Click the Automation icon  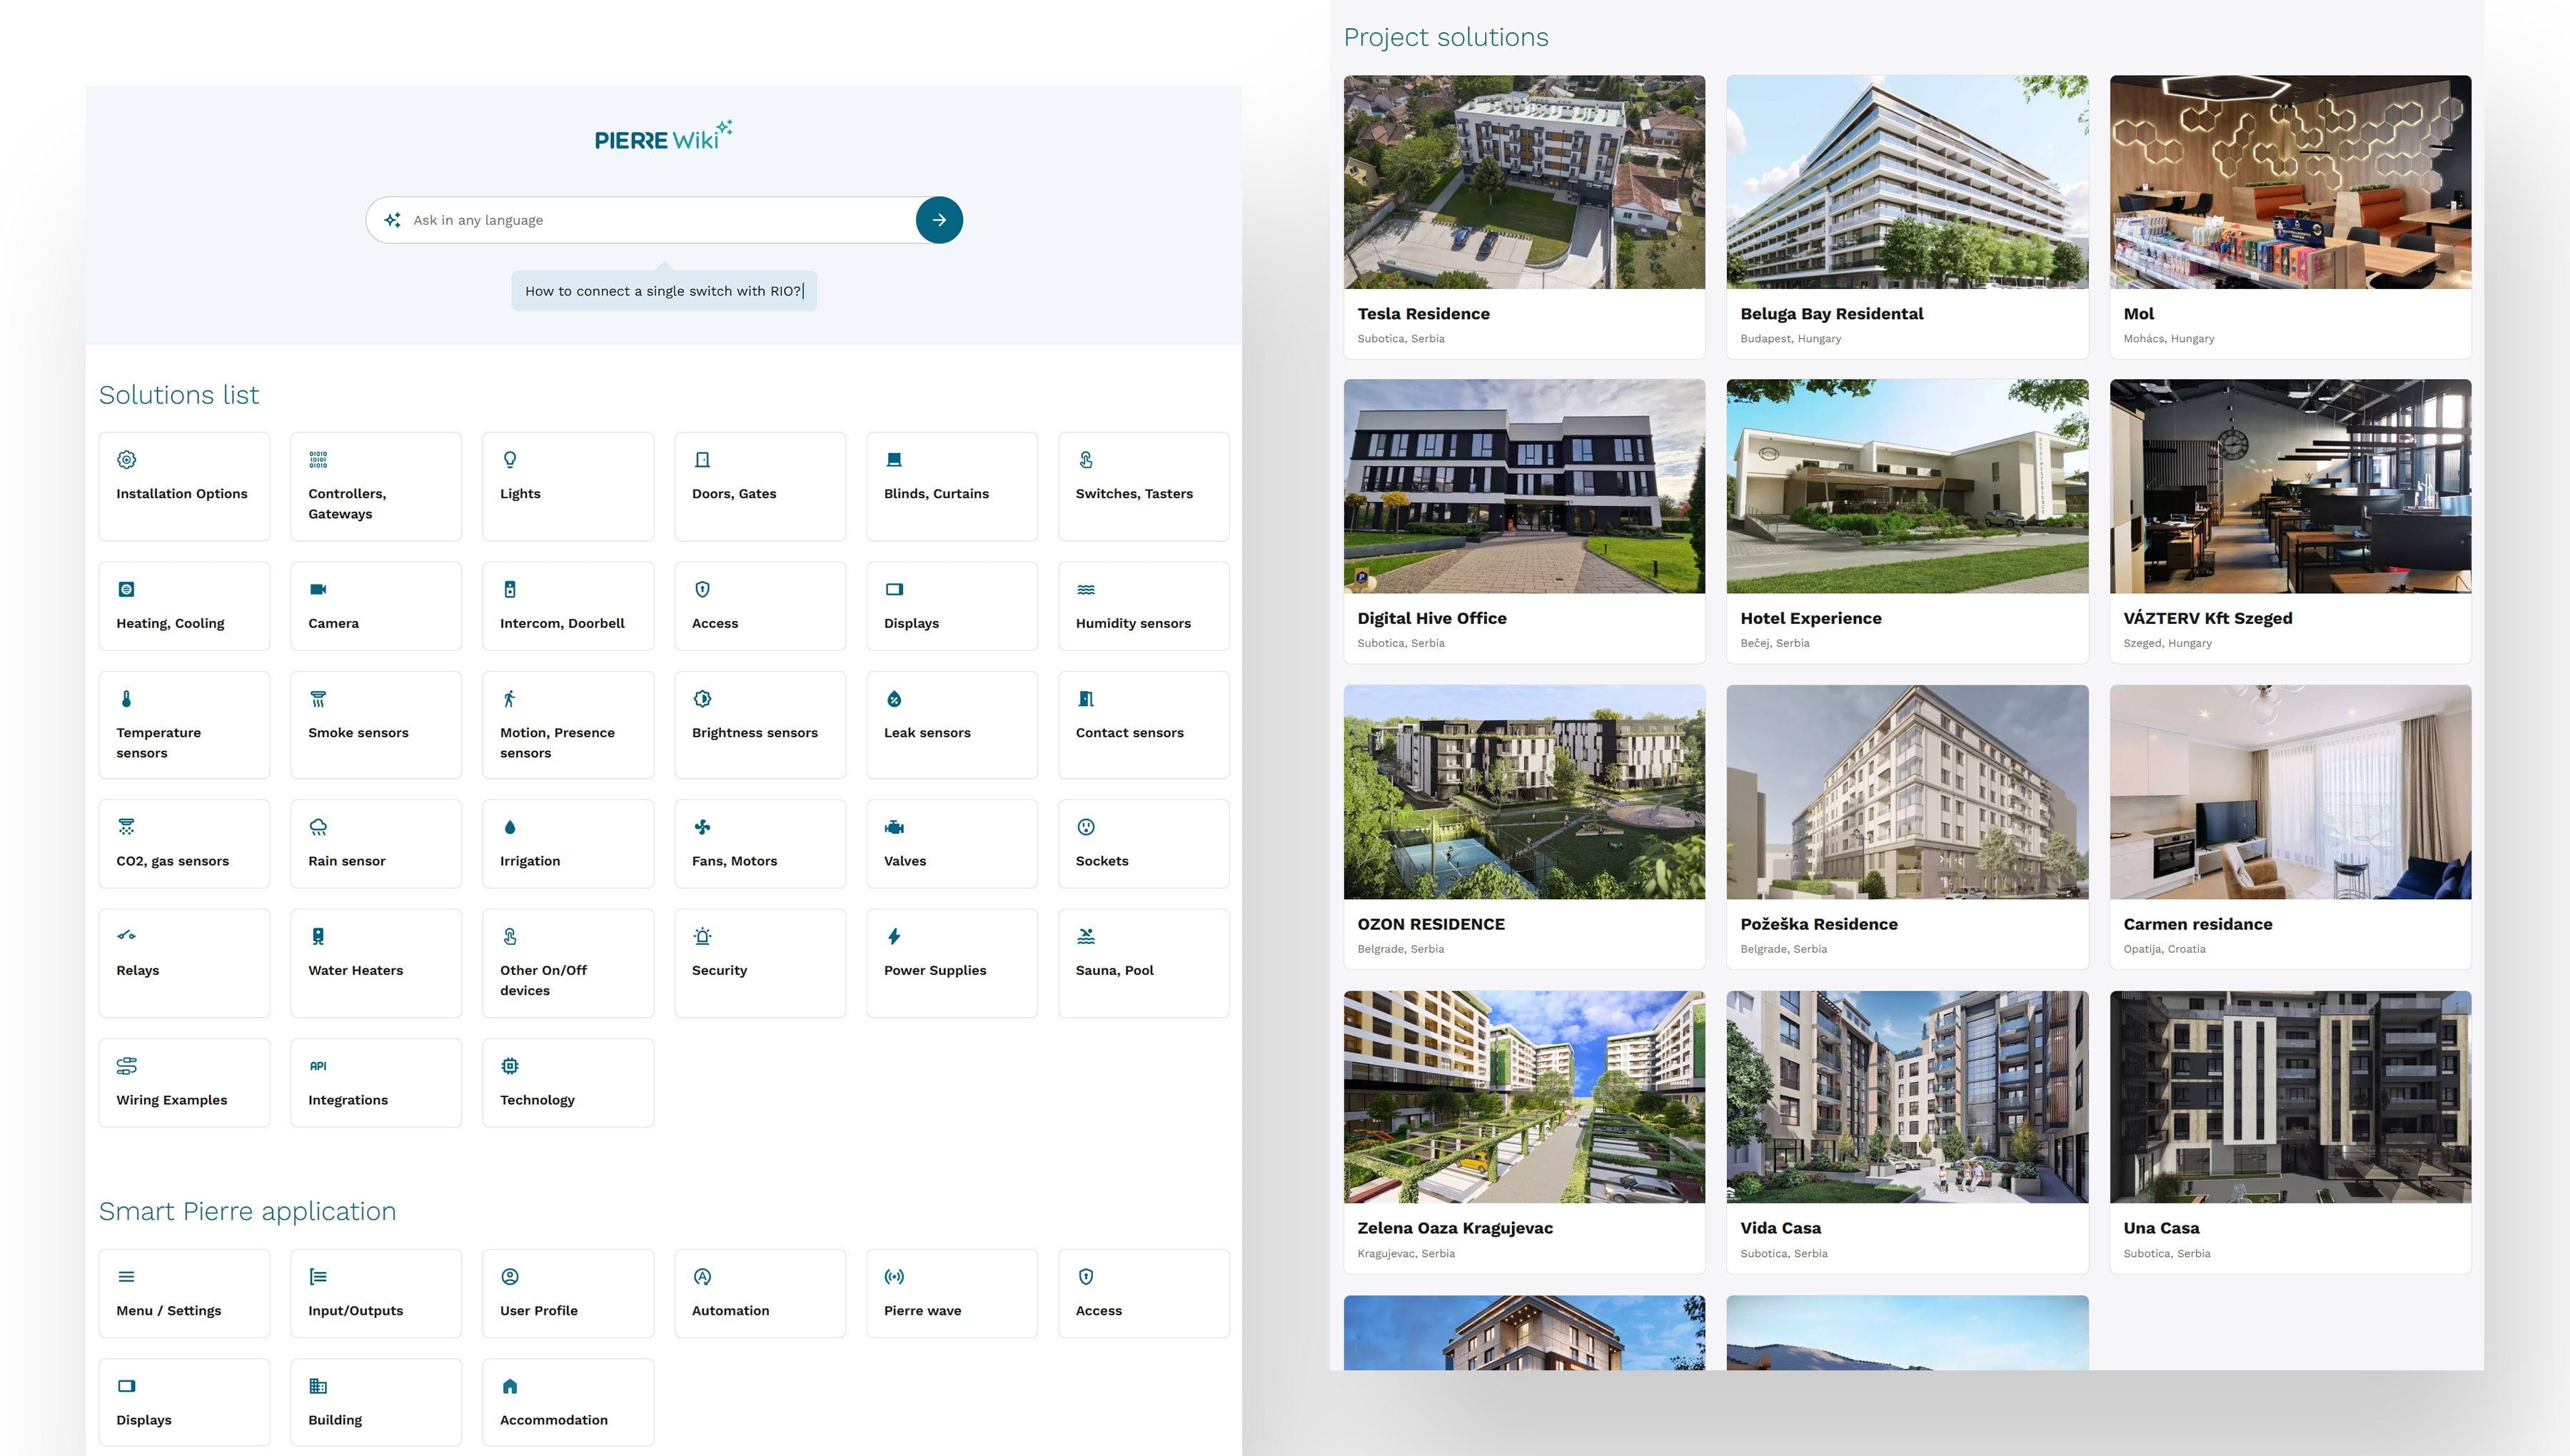[702, 1277]
